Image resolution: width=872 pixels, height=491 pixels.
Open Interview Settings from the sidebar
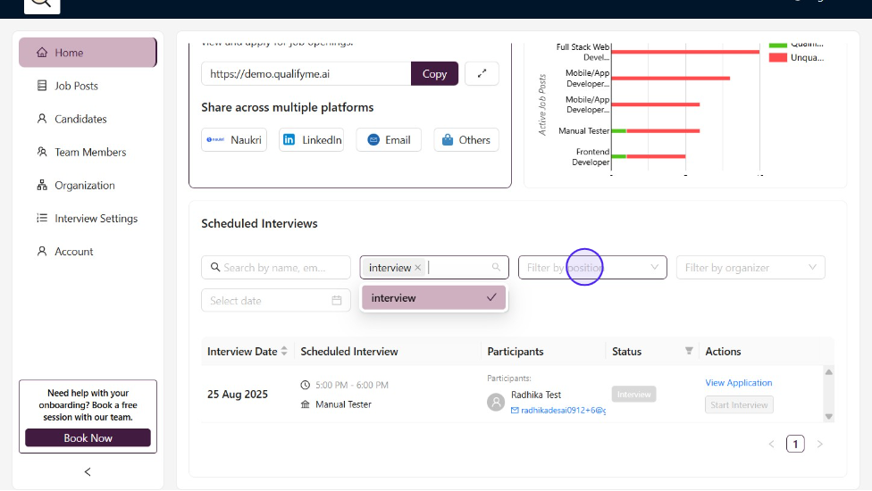point(96,219)
